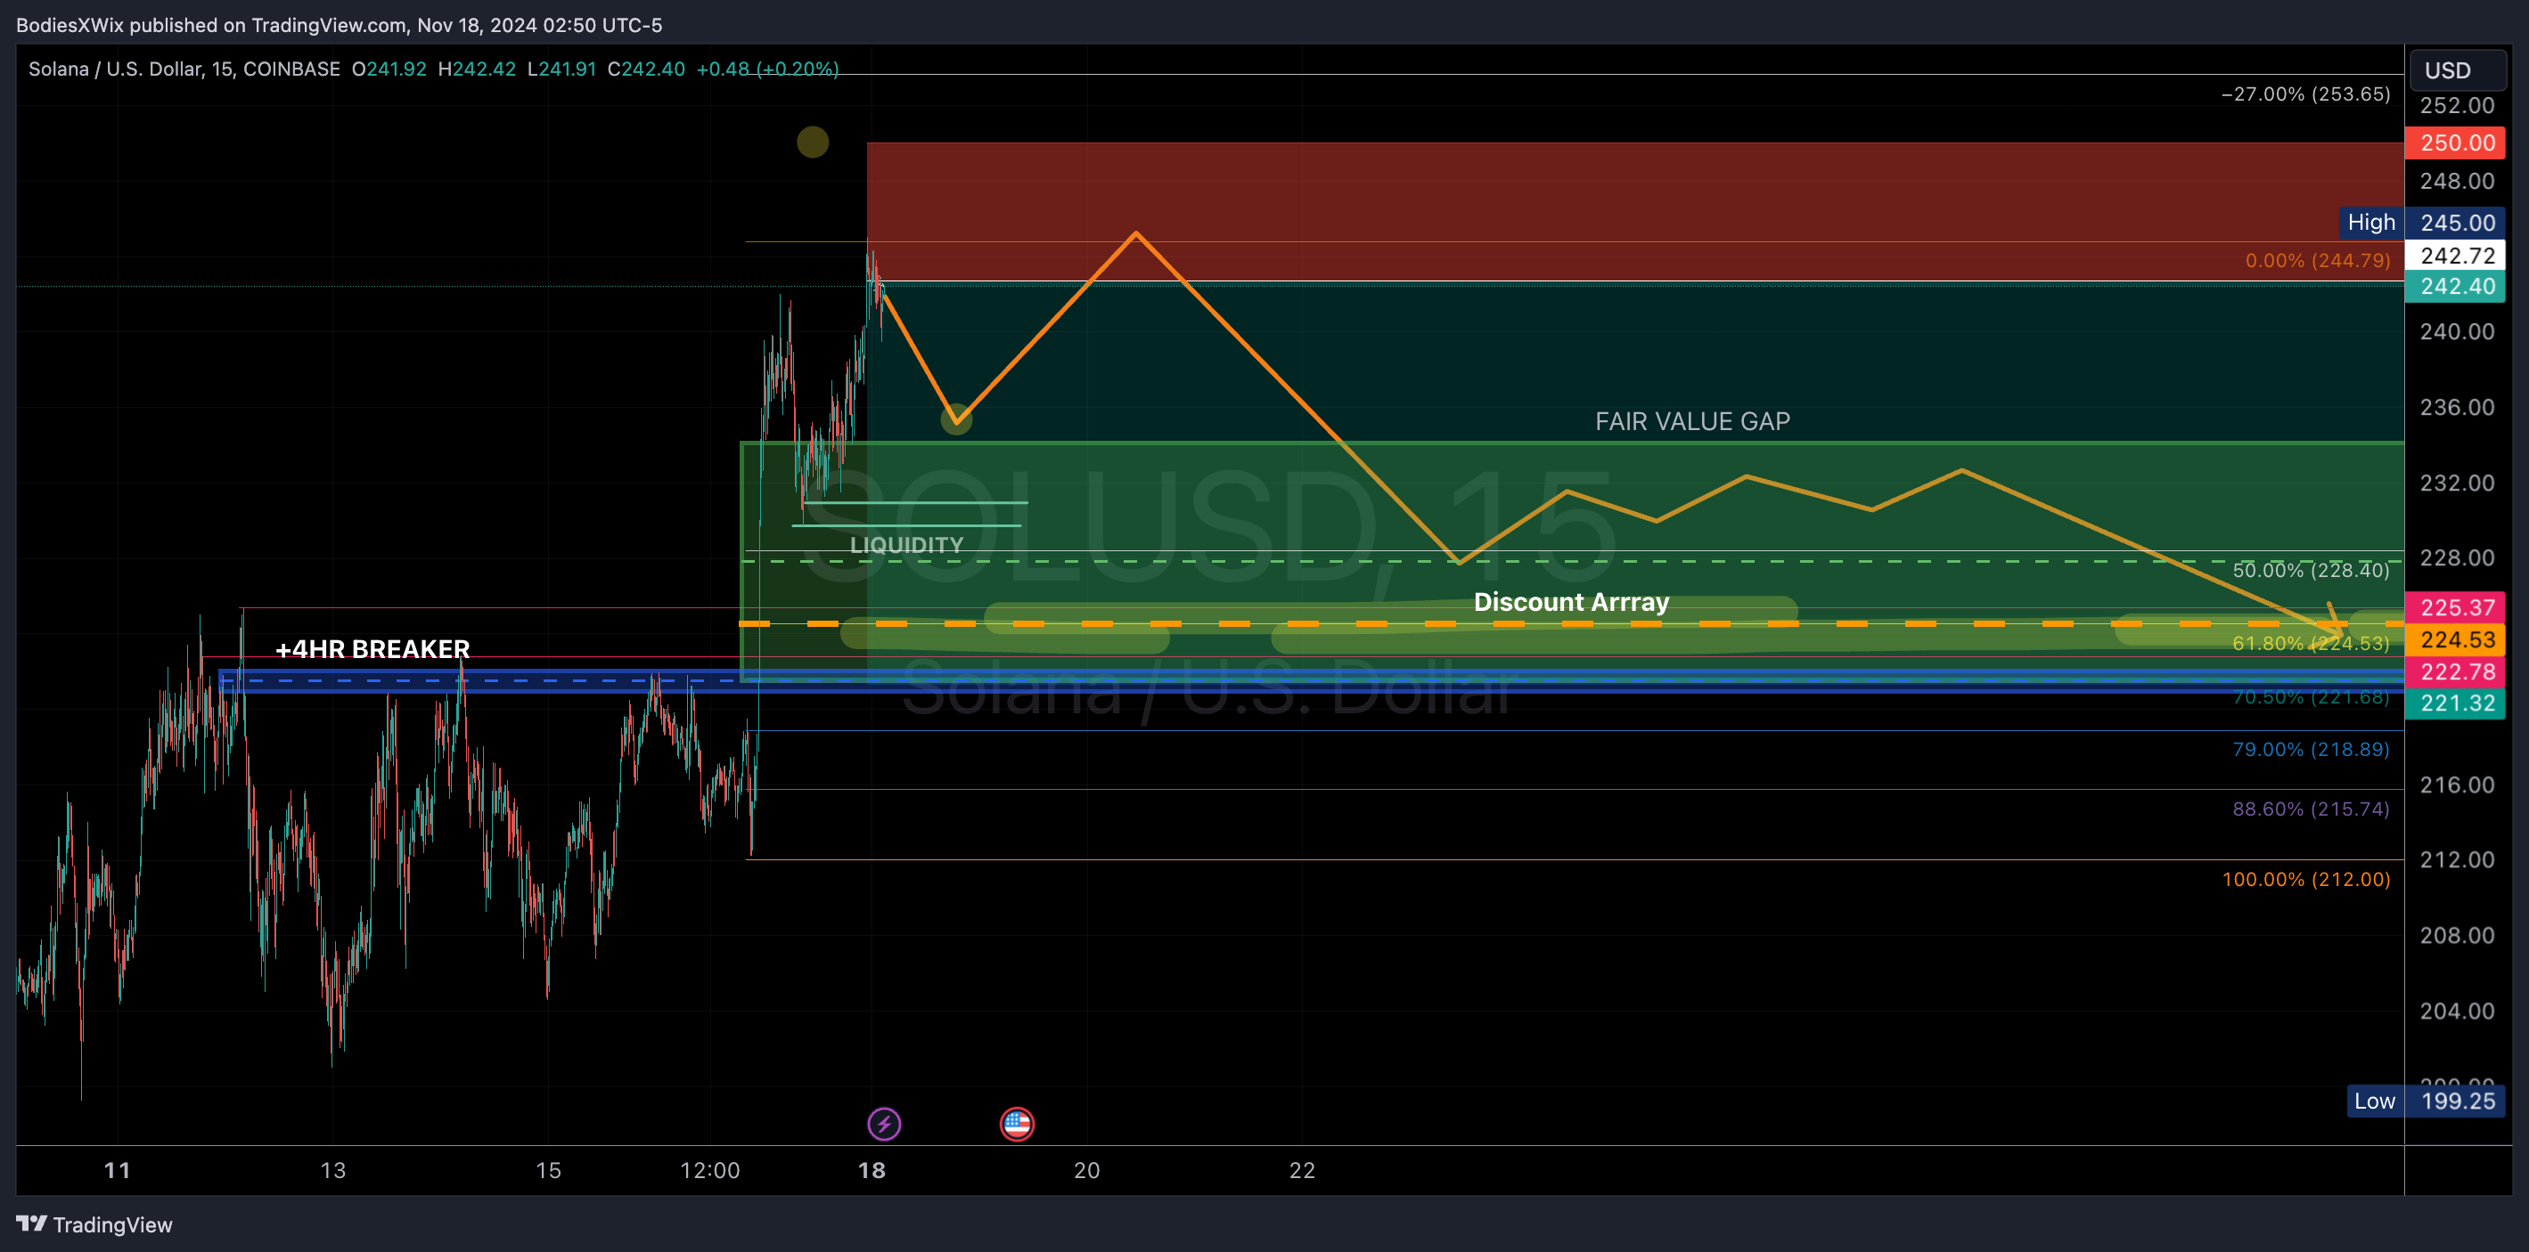This screenshot has width=2529, height=1252.
Task: Click the date 15 on time axis
Action: 548,1169
